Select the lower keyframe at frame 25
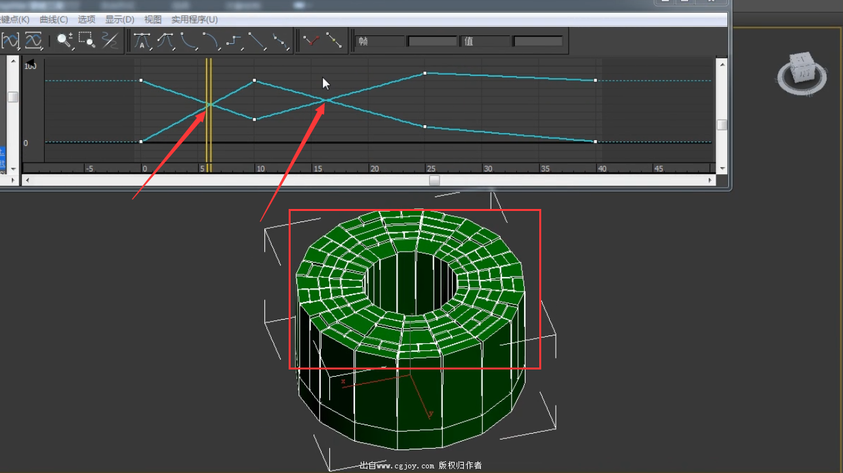The width and height of the screenshot is (843, 473). tap(425, 126)
